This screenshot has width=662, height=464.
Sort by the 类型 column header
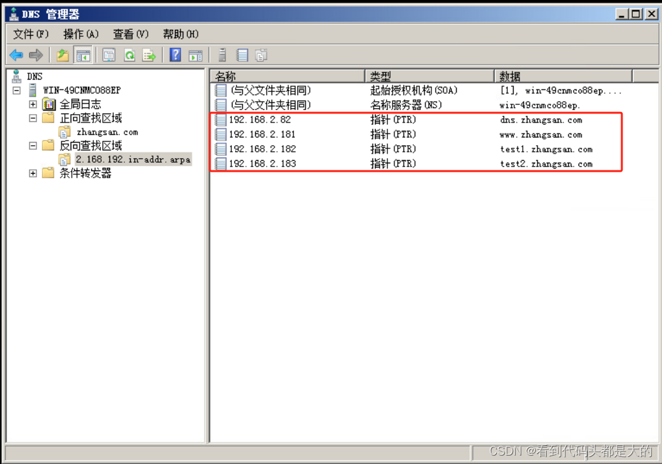(429, 76)
